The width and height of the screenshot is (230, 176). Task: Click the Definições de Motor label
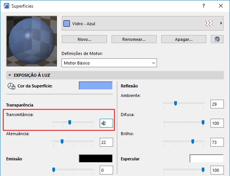[82, 53]
